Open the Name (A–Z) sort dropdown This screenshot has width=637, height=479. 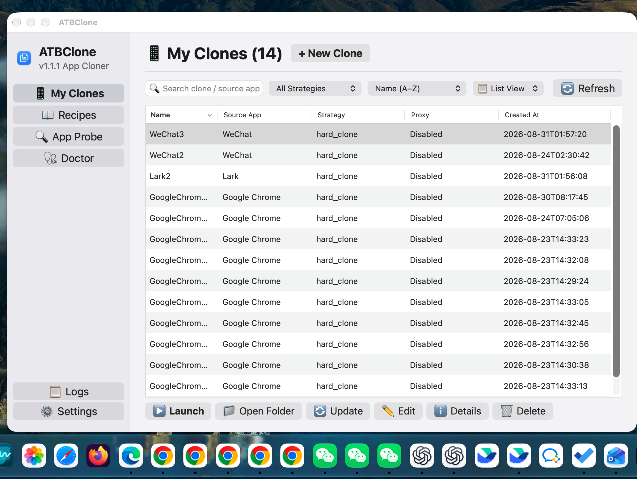click(x=417, y=89)
